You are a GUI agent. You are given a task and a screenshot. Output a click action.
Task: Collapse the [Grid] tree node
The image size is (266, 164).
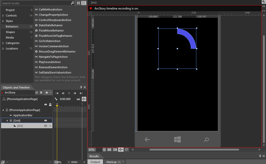(7, 120)
